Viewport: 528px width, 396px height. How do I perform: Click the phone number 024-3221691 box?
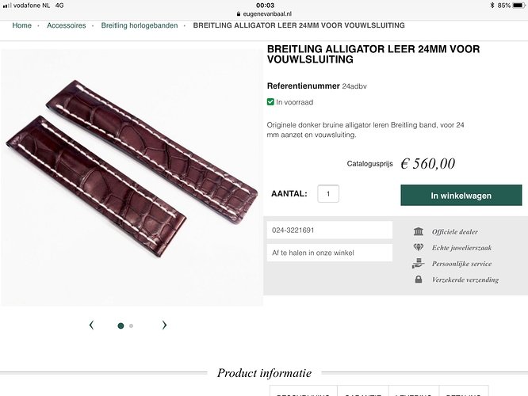329,230
